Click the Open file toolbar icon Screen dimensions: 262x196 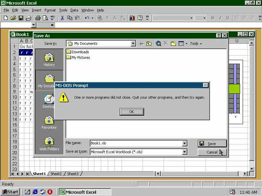[13, 18]
